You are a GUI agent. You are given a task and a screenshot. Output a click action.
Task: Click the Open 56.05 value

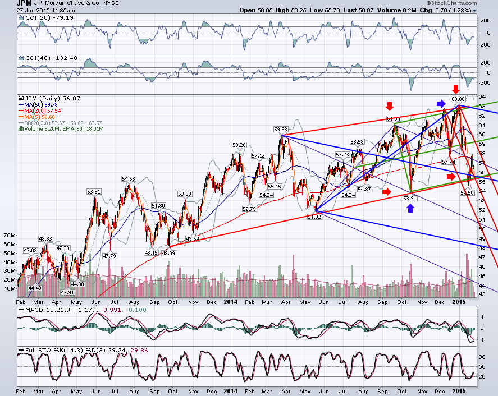[x=256, y=10]
